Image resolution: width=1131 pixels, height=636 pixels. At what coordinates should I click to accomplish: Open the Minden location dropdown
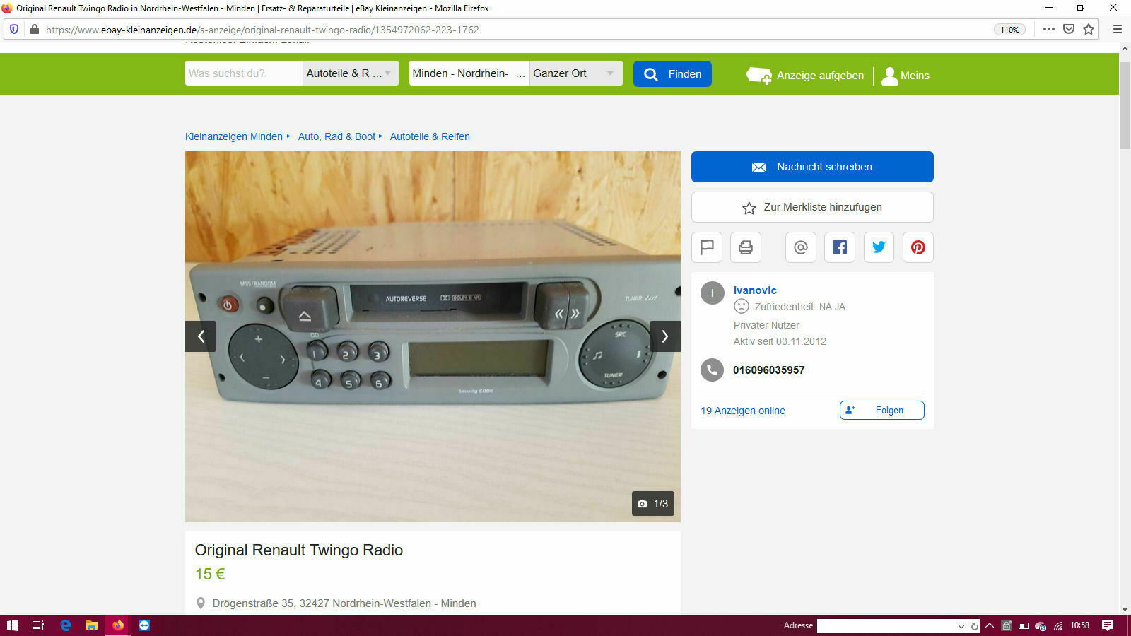(x=468, y=73)
